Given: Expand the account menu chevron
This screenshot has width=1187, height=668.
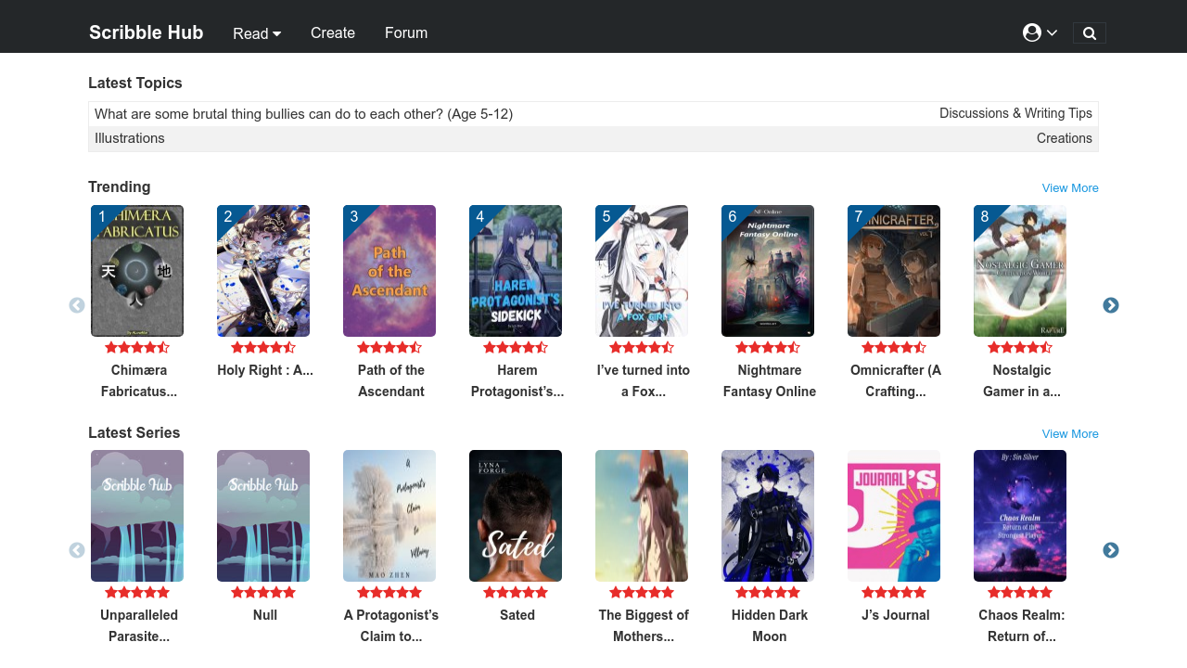Looking at the screenshot, I should pos(1053,32).
